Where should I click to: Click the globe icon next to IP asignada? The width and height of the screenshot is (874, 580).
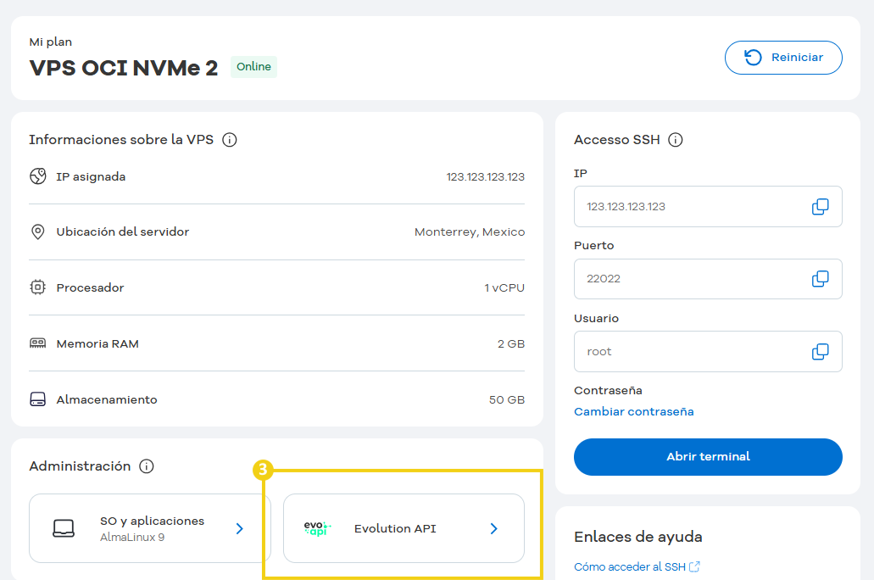pos(37,176)
